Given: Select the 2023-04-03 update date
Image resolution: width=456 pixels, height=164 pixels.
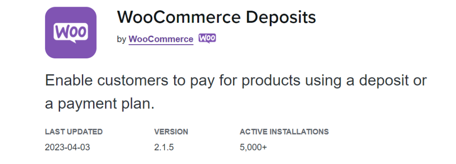Looking at the screenshot, I should 68,147.
